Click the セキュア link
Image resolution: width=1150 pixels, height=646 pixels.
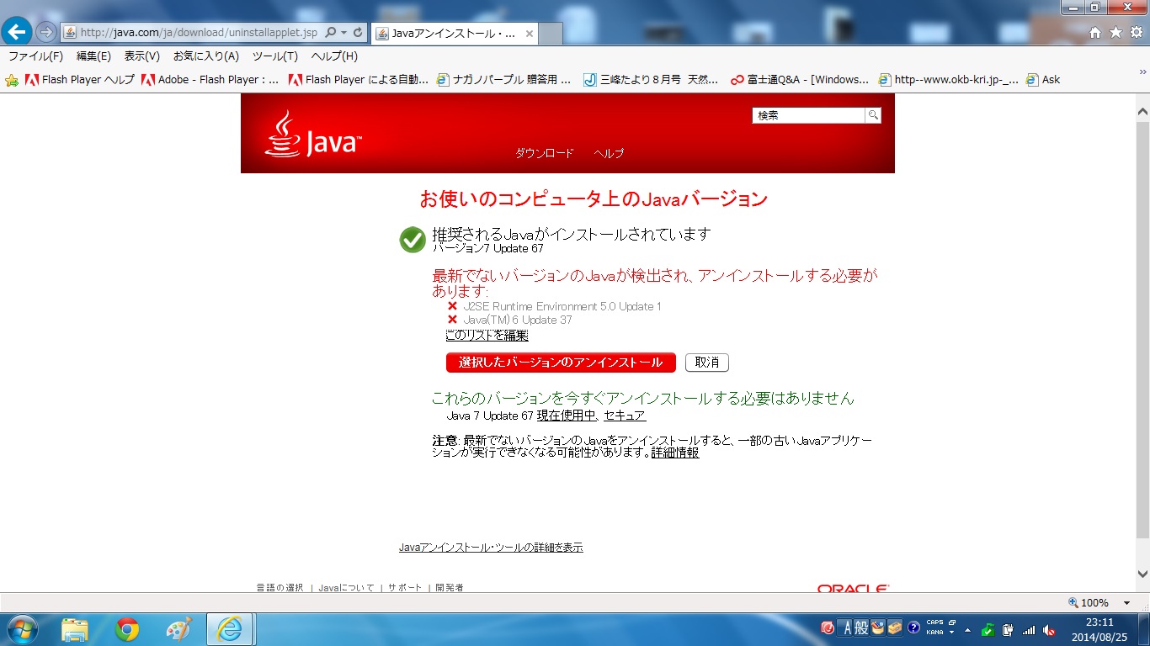[x=625, y=416]
